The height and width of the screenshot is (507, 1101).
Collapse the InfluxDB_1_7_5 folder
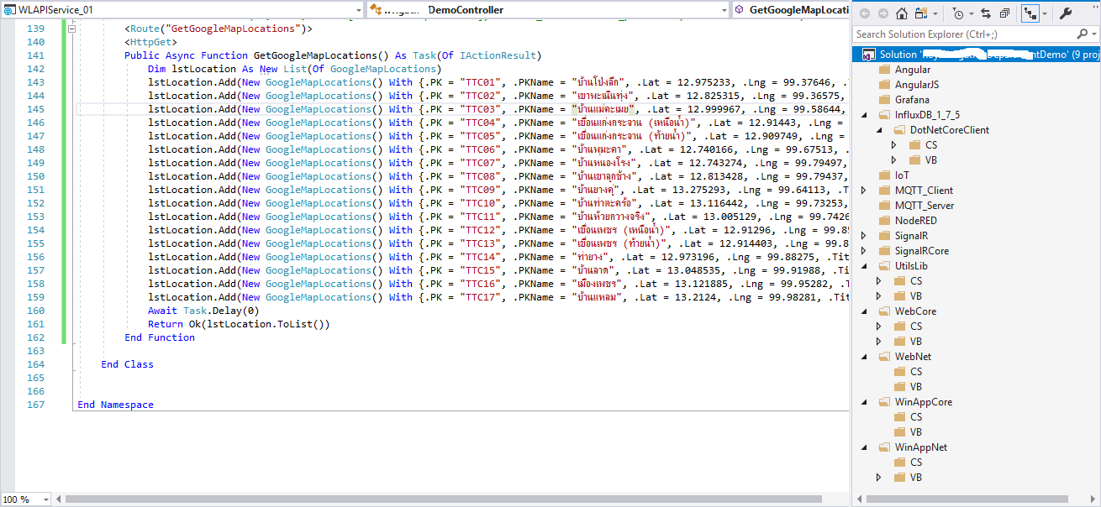864,115
